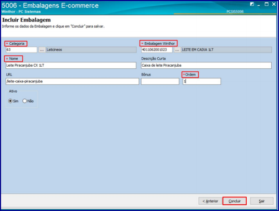Click the URL field with /leite-caixa-piracanjuba
This screenshot has width=279, height=211.
click(x=72, y=81)
